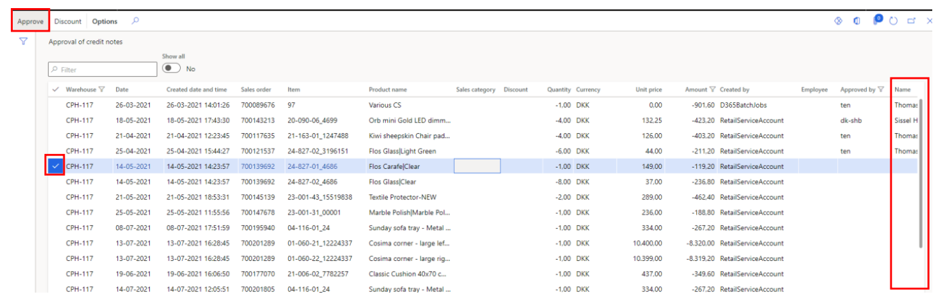
Task: Open sales order 700139692 link
Action: point(258,166)
